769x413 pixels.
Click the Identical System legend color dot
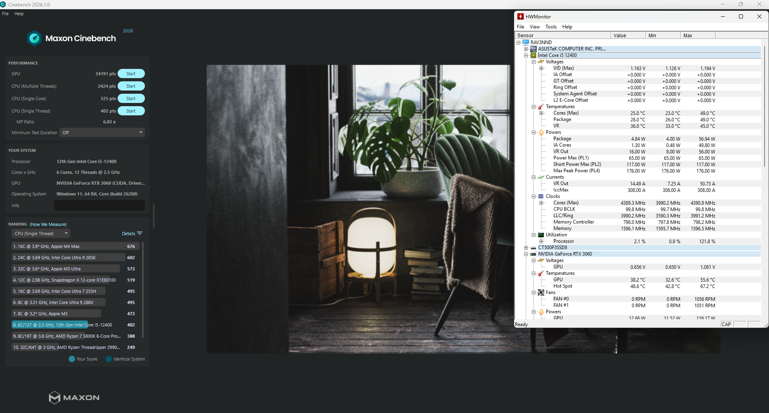109,359
